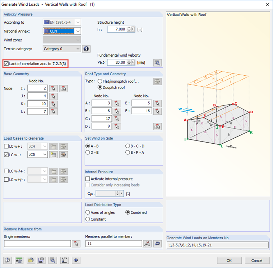Edit load case settings for LC w-
This screenshot has width=273, height=268.
(64, 154)
